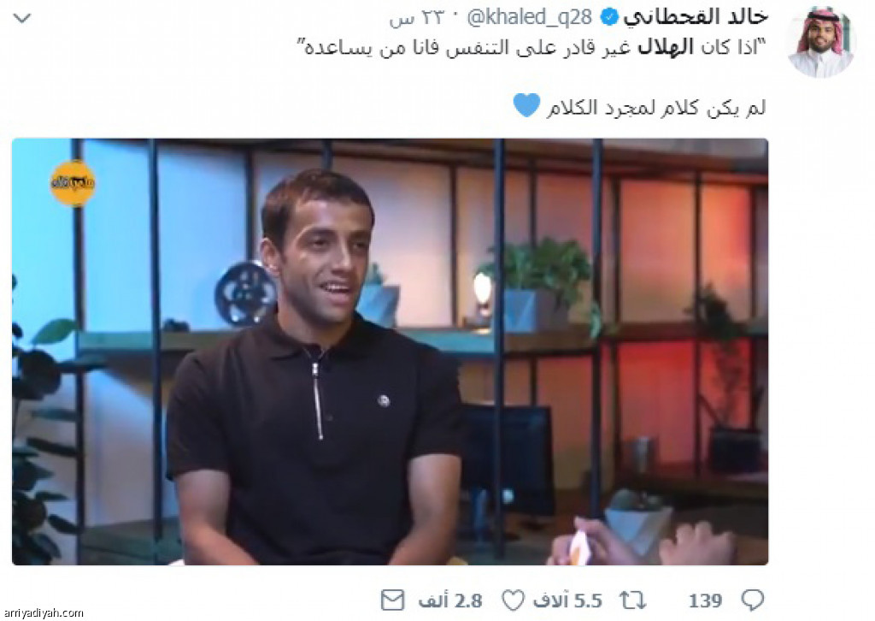The width and height of the screenshot is (875, 621).
Task: Play the embedded interview video
Action: 390,352
